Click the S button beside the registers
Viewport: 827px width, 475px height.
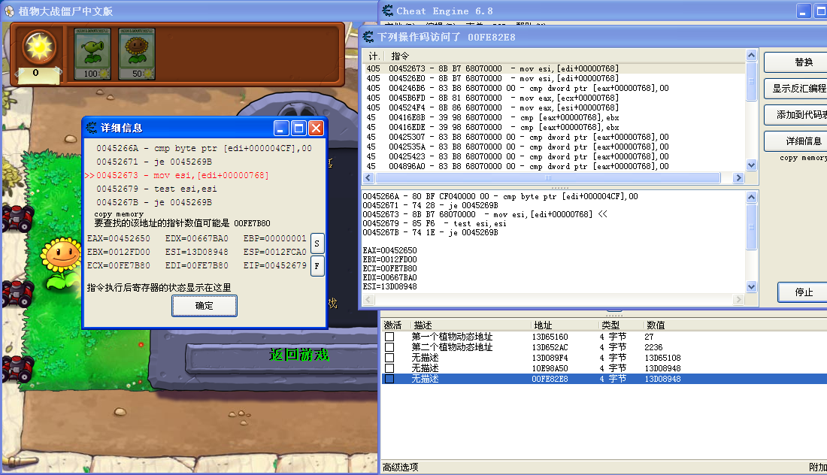(317, 244)
